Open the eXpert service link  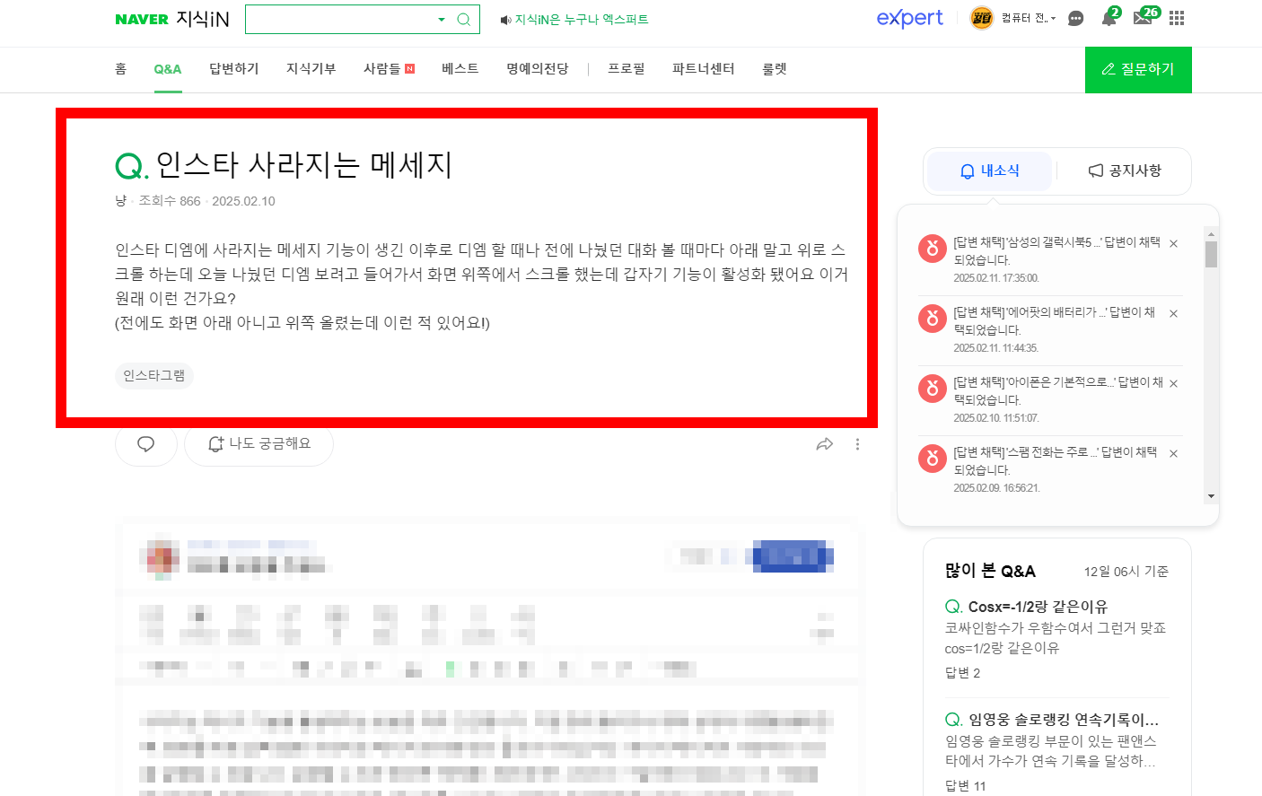909,18
